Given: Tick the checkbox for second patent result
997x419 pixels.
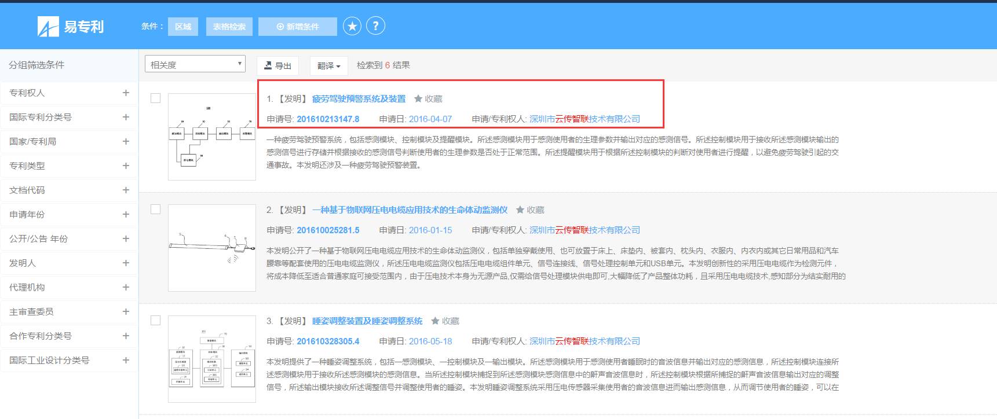Looking at the screenshot, I should coord(155,209).
